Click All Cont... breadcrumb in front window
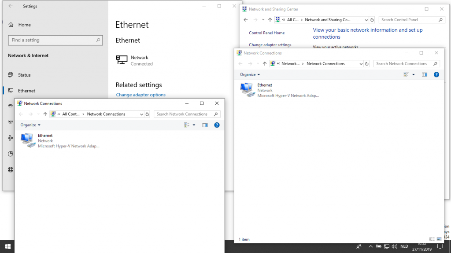The image size is (451, 253). pyautogui.click(x=71, y=114)
